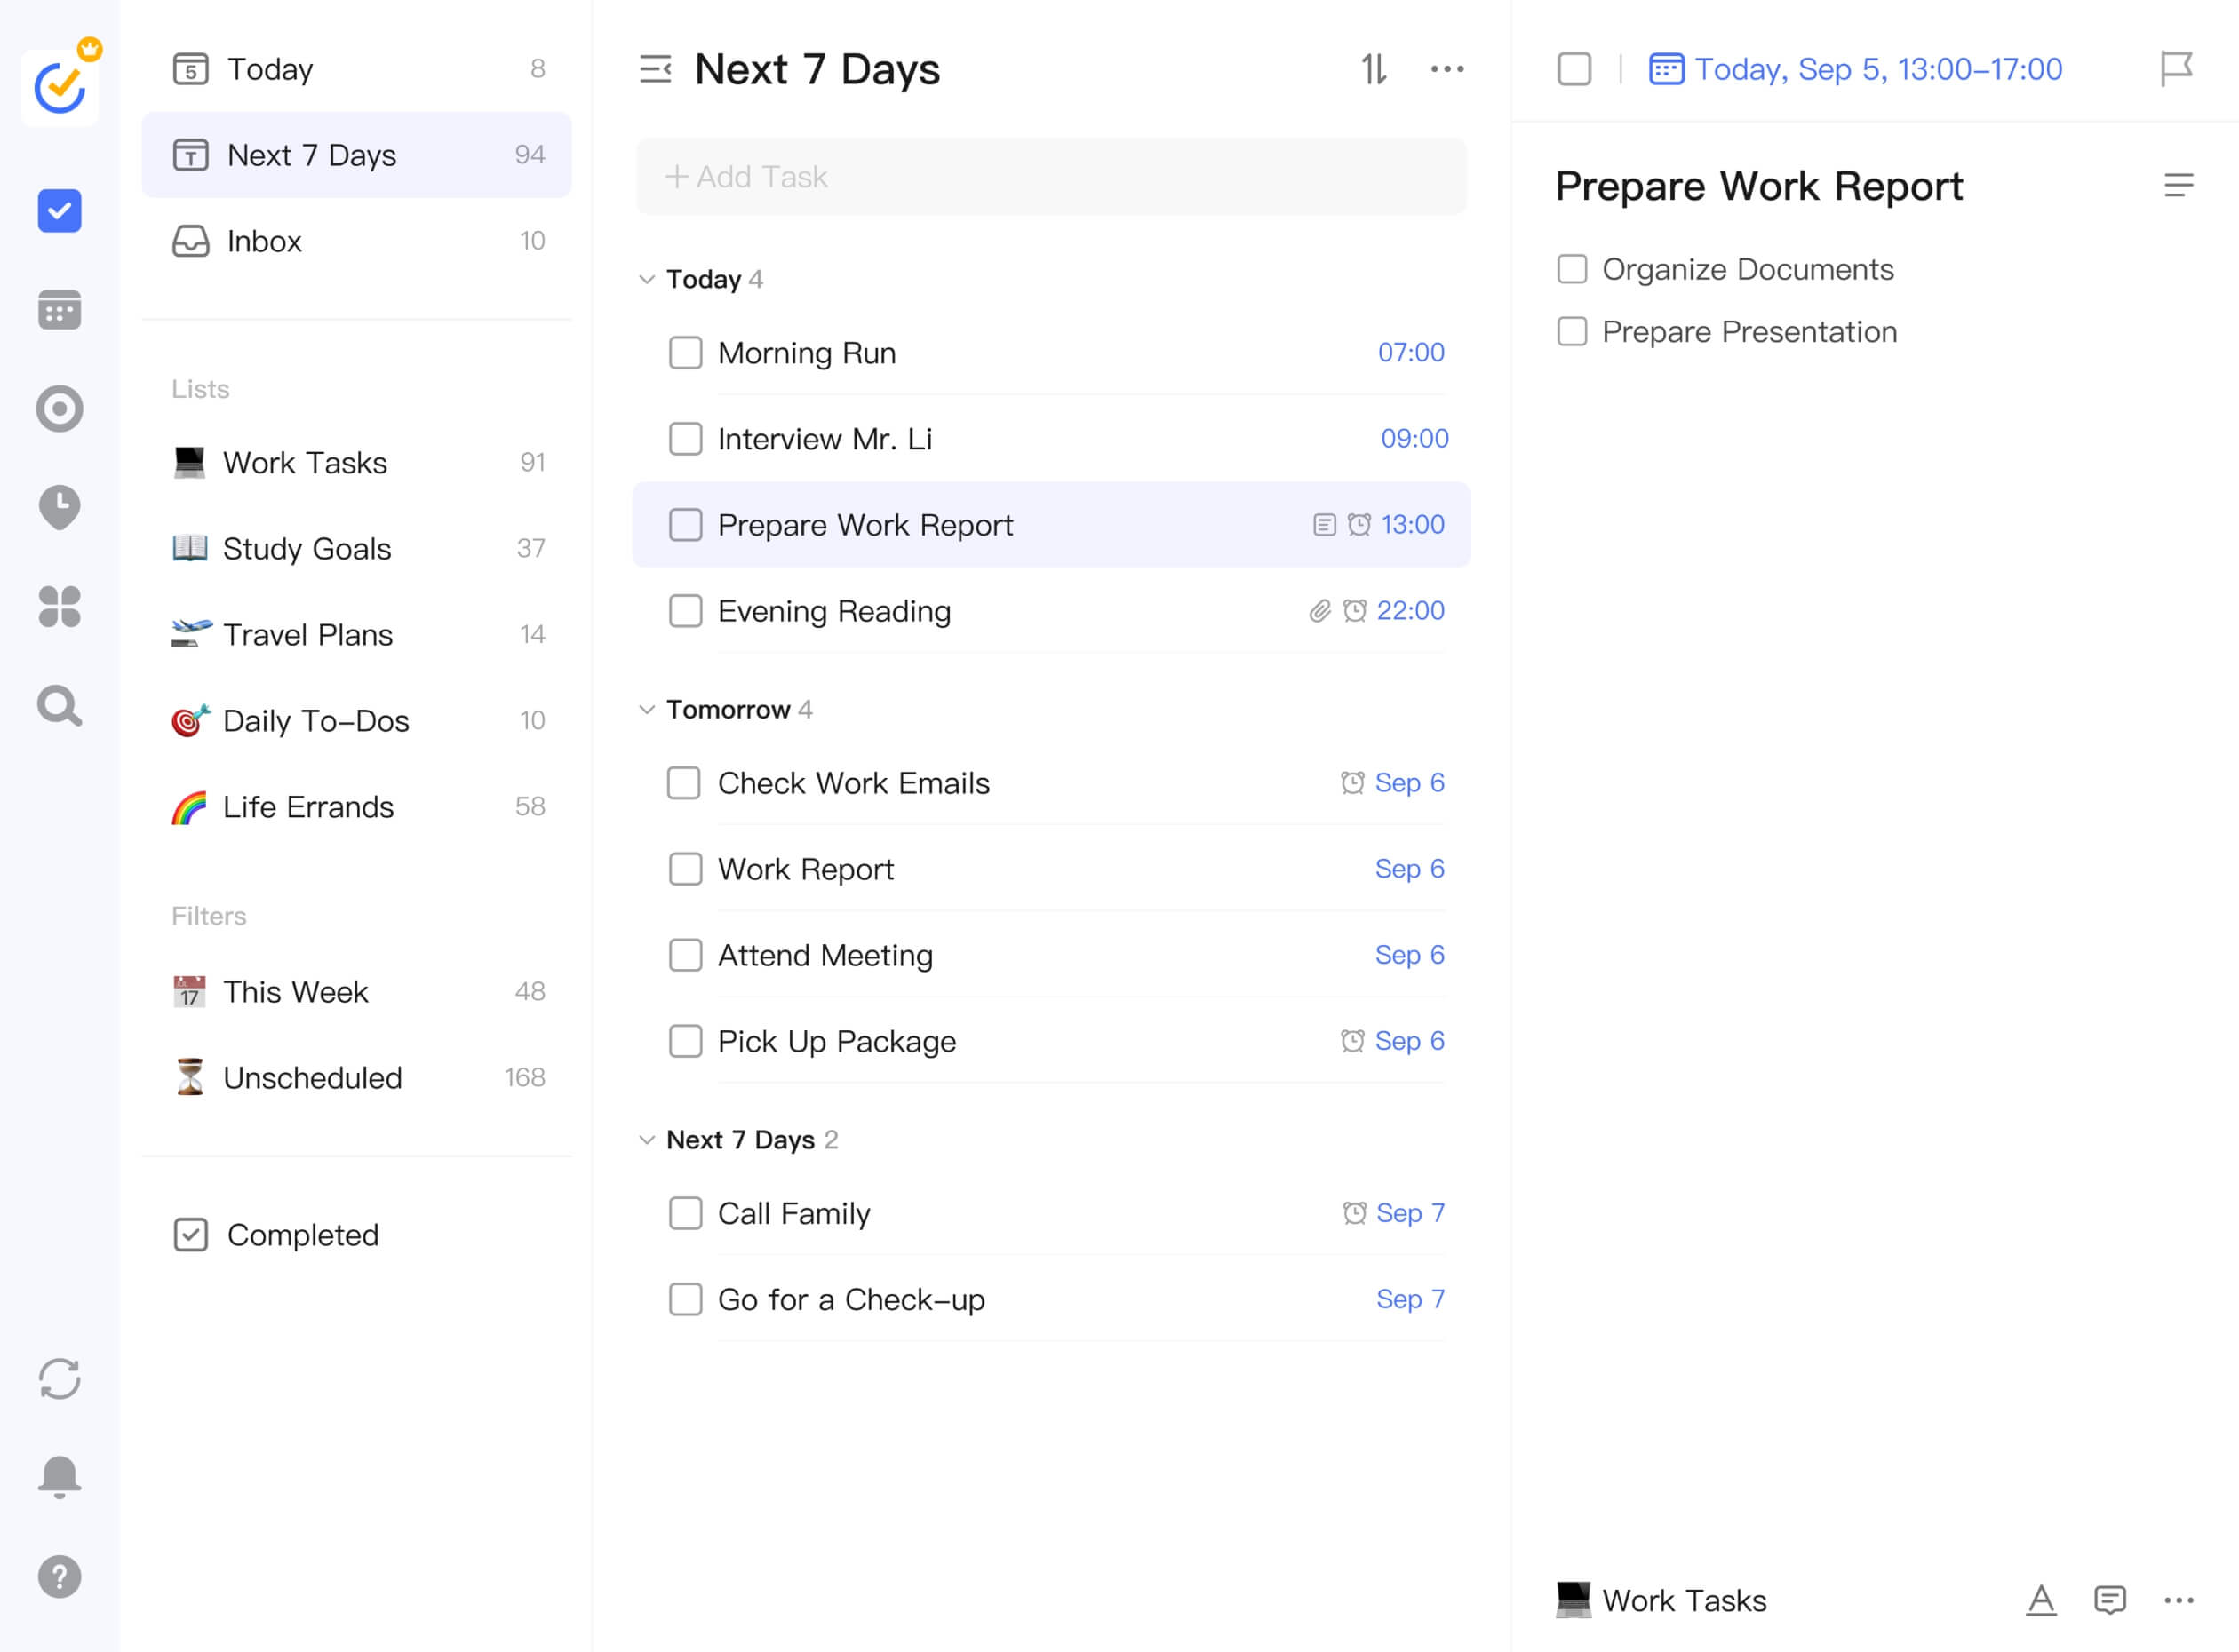Screen dimensions: 2239x1652
Task: Select the Pomodoro timer icon
Action: pyautogui.click(x=59, y=507)
